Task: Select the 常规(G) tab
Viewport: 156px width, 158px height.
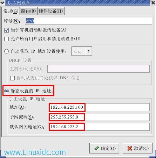Action: tap(11, 11)
